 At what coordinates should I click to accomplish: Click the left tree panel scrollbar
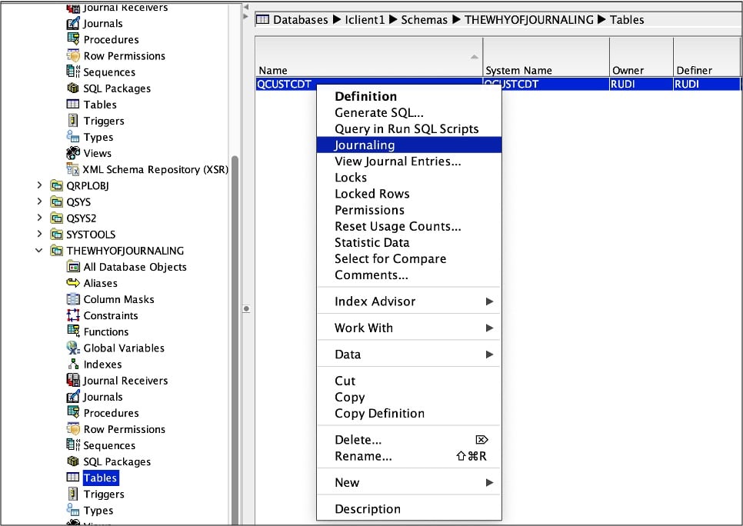click(235, 308)
